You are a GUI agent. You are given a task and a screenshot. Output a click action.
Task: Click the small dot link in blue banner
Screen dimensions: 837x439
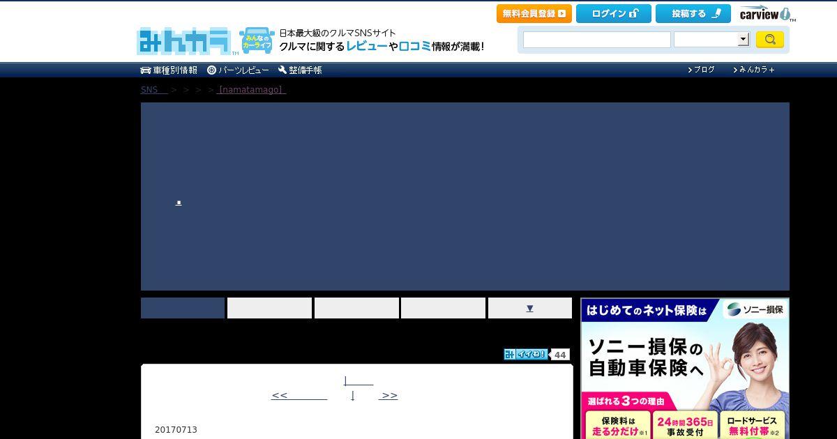tap(179, 203)
